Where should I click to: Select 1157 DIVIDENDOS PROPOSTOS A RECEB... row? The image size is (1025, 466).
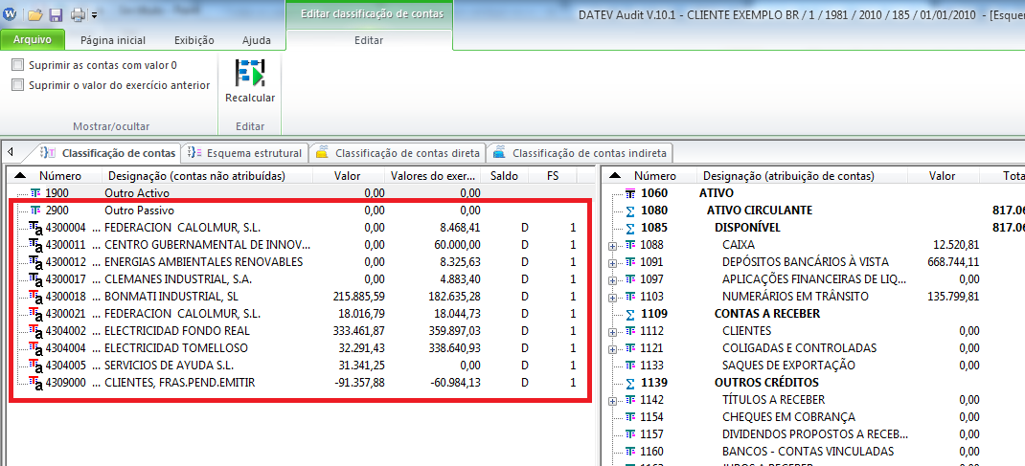click(812, 434)
